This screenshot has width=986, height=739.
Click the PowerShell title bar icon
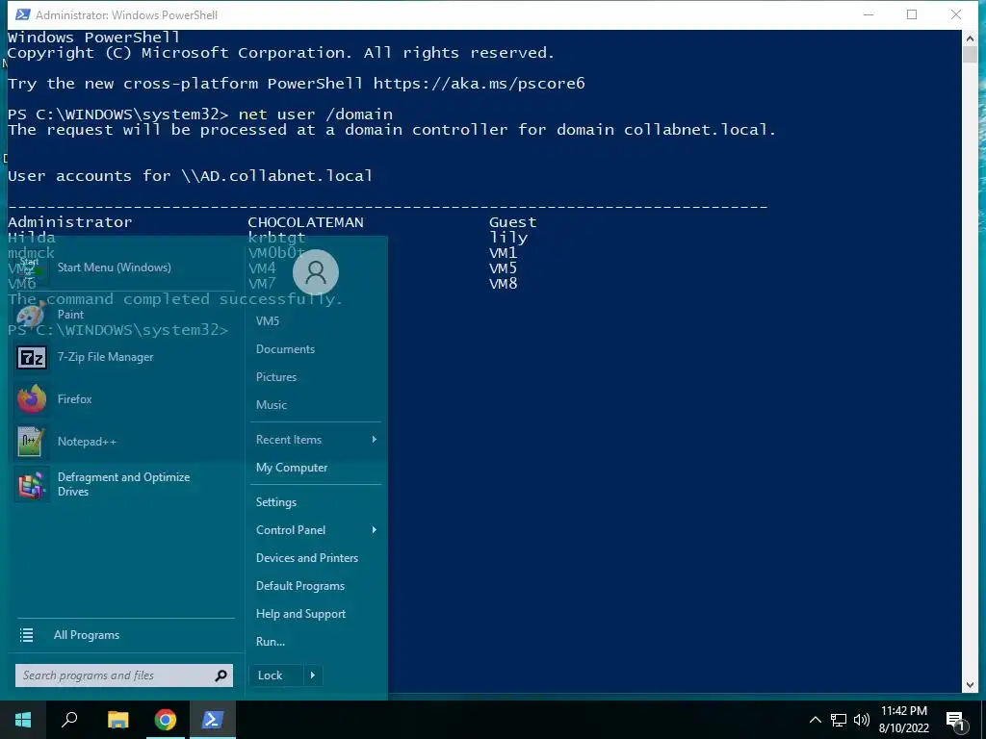point(23,14)
